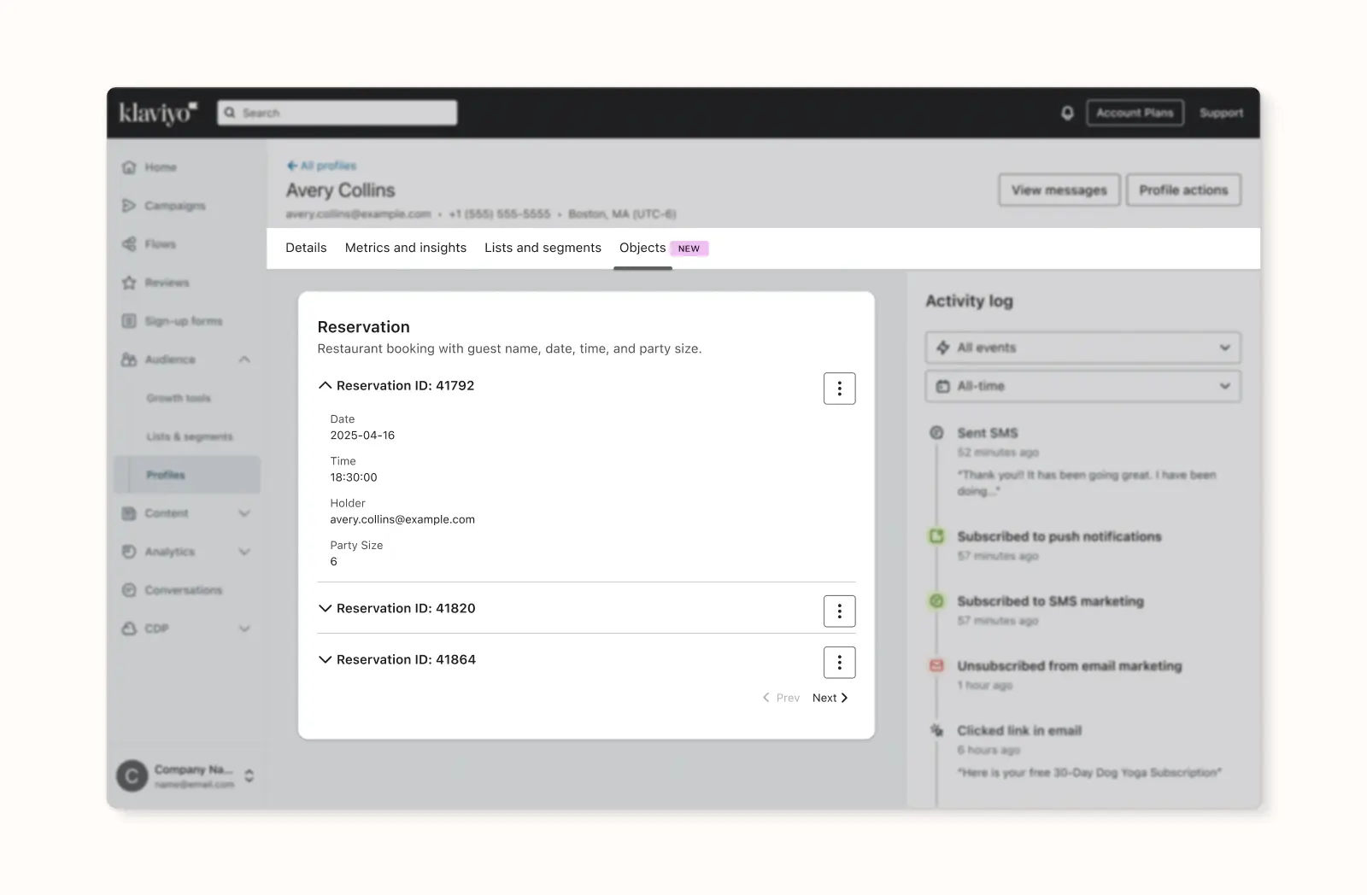Click the Search input field
Image resolution: width=1367 pixels, height=895 pixels.
tap(337, 113)
